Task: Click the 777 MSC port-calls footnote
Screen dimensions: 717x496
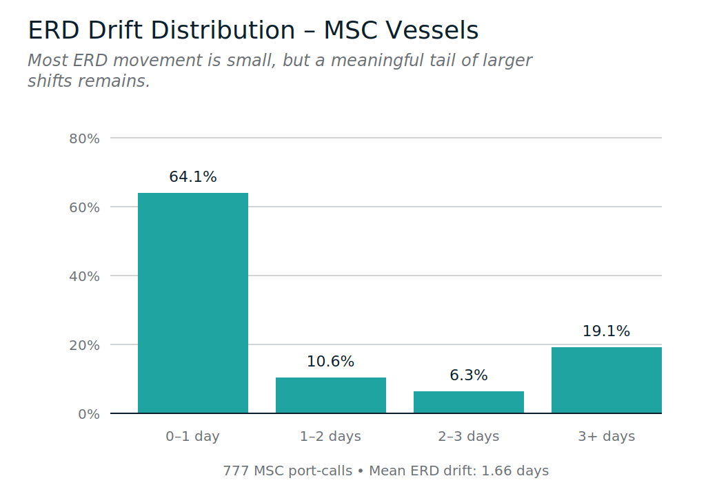Action: coord(386,471)
